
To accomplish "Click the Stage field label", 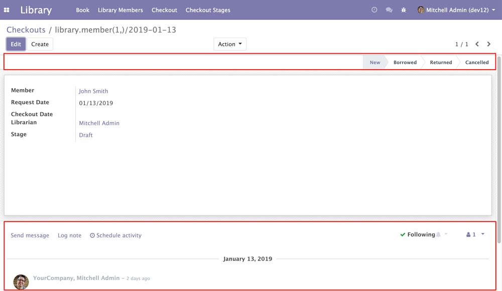I will 19,134.
